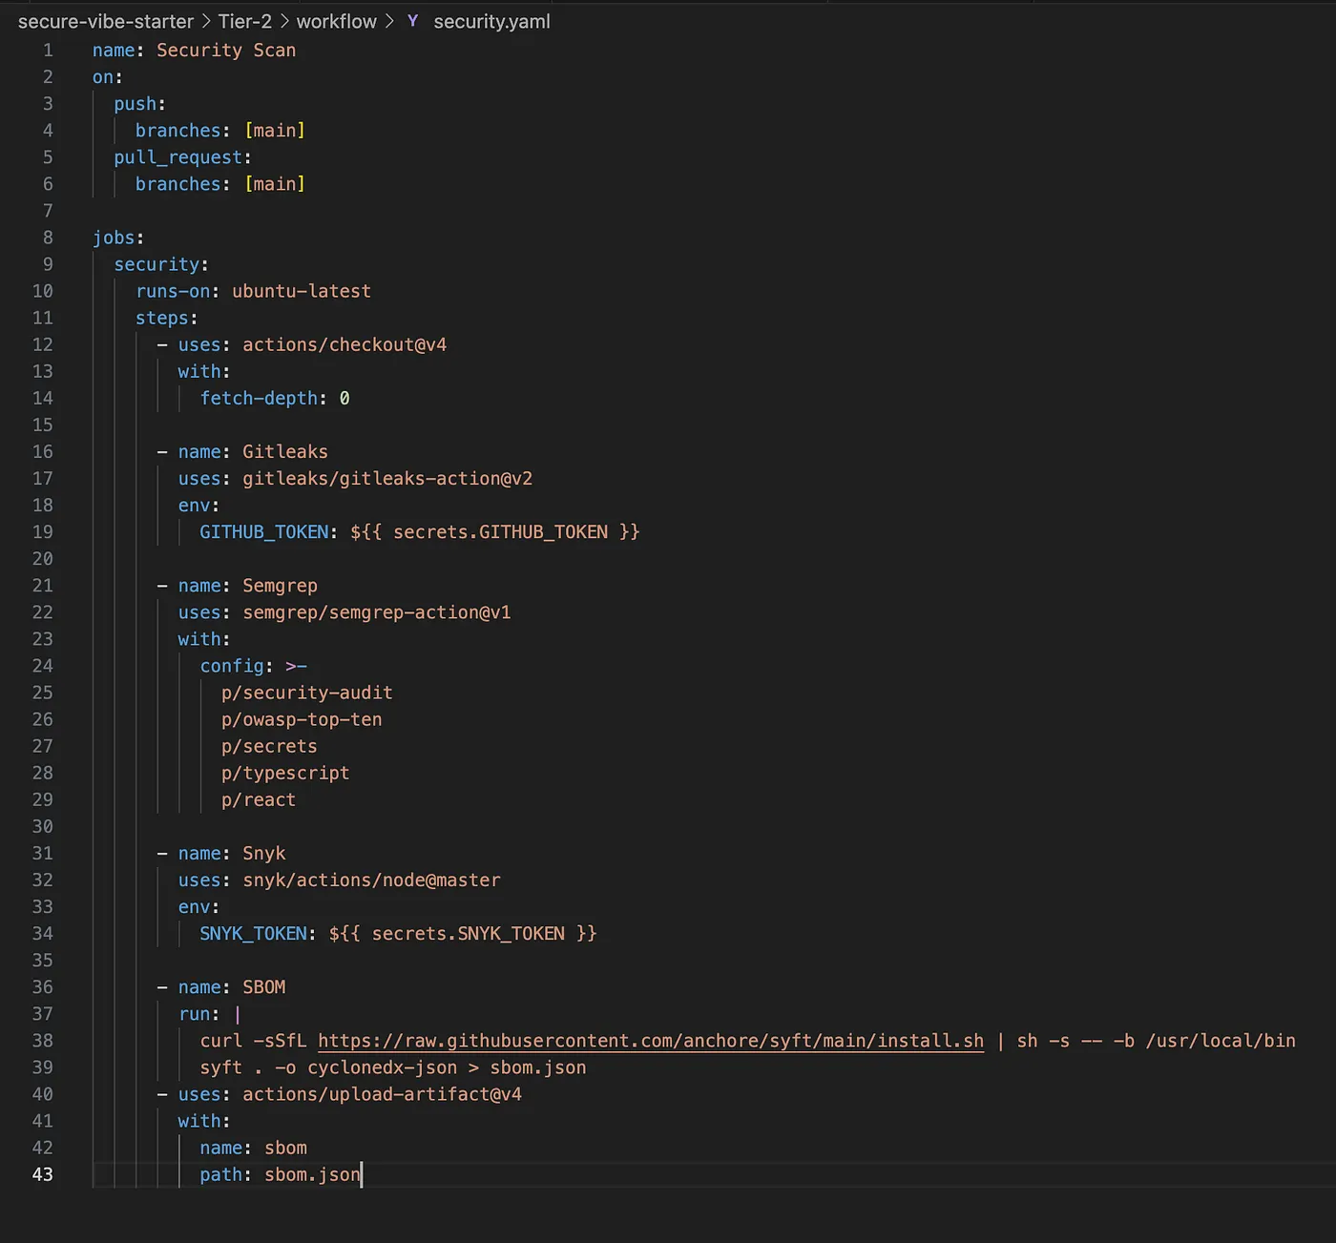Click '[main]' value on line 4

tap(275, 130)
